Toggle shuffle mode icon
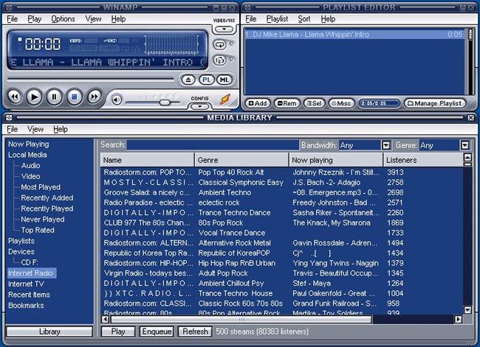480x347 pixels. click(x=219, y=60)
